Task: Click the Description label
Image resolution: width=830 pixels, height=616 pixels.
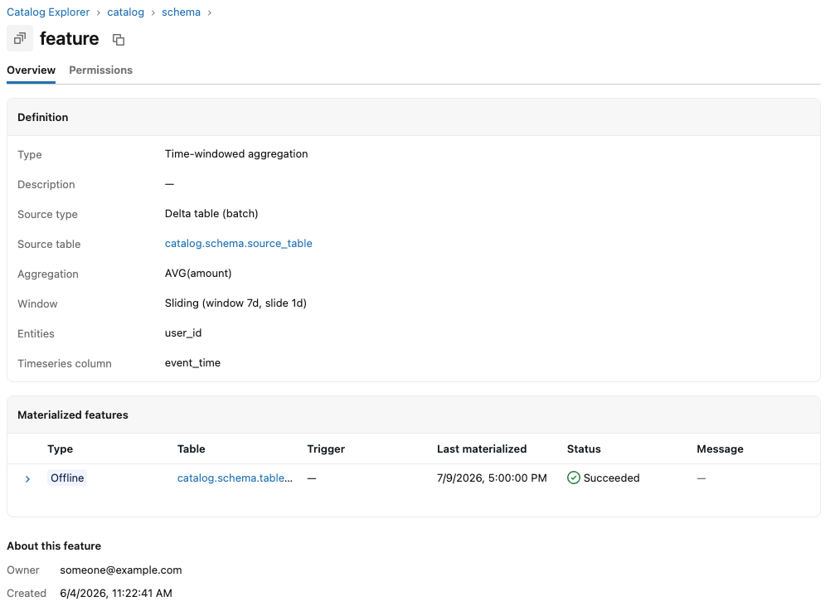Action: point(46,185)
